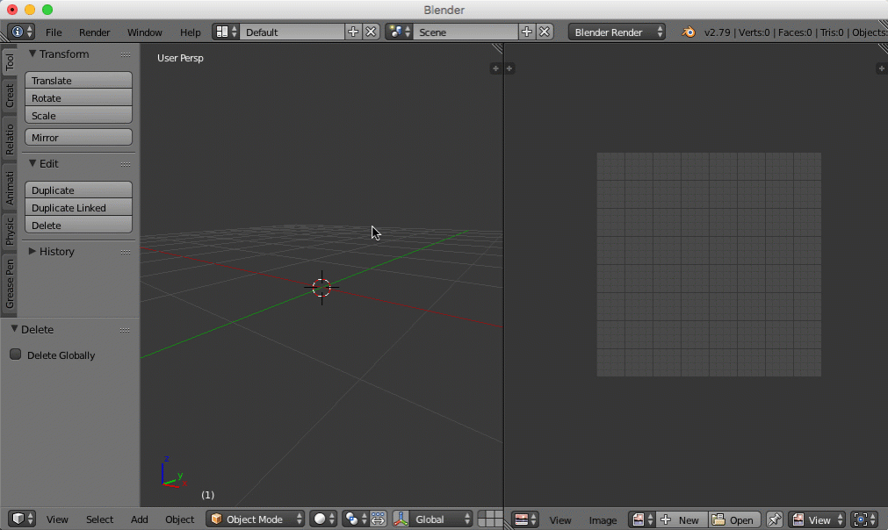
Task: Open UV editor's View menu
Action: pos(560,519)
